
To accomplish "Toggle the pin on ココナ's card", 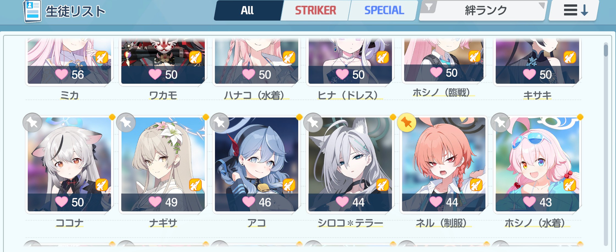I will (x=32, y=123).
